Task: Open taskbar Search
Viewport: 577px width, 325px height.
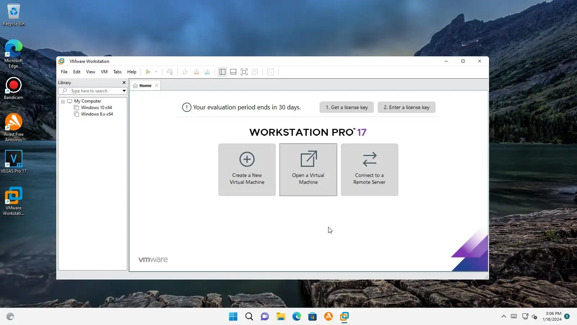Action: click(x=249, y=317)
